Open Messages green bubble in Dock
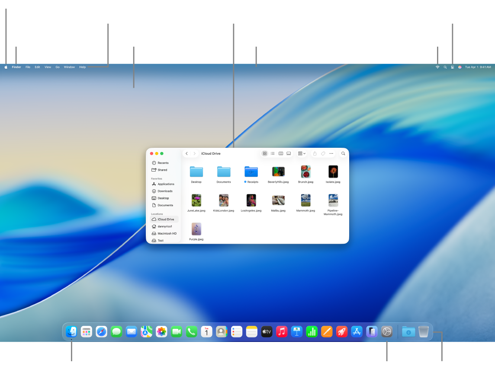 tap(116, 331)
